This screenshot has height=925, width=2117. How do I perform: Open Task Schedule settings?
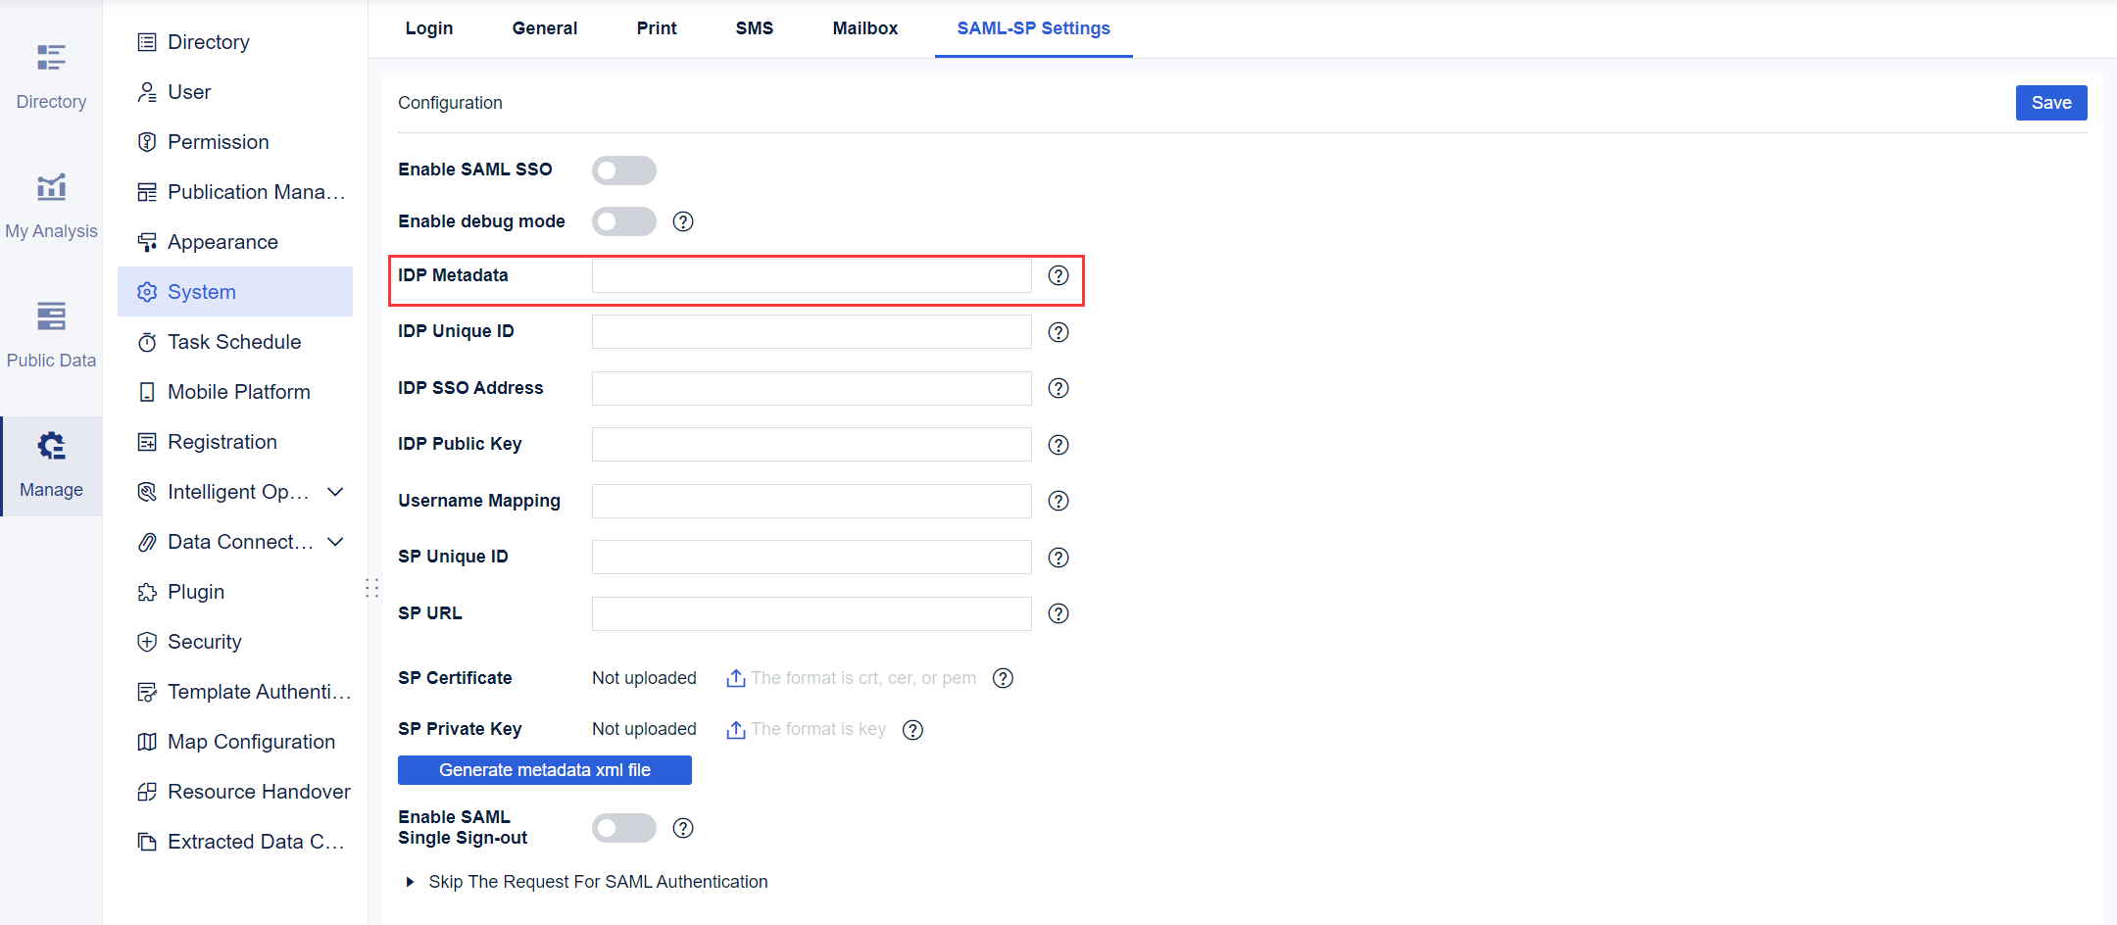[234, 341]
